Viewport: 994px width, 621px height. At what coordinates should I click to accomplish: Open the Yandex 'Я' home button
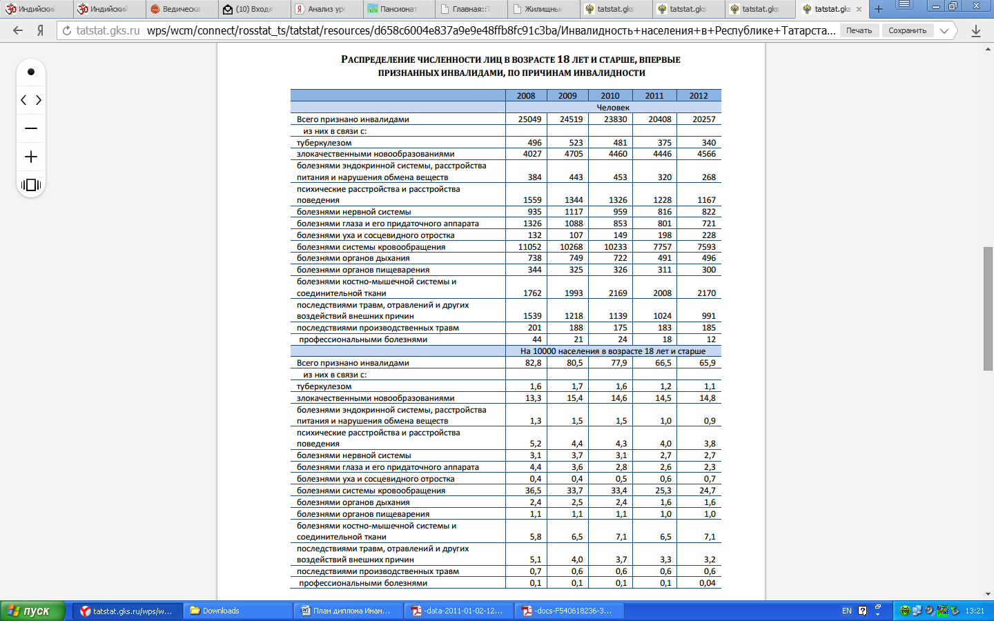(x=41, y=30)
